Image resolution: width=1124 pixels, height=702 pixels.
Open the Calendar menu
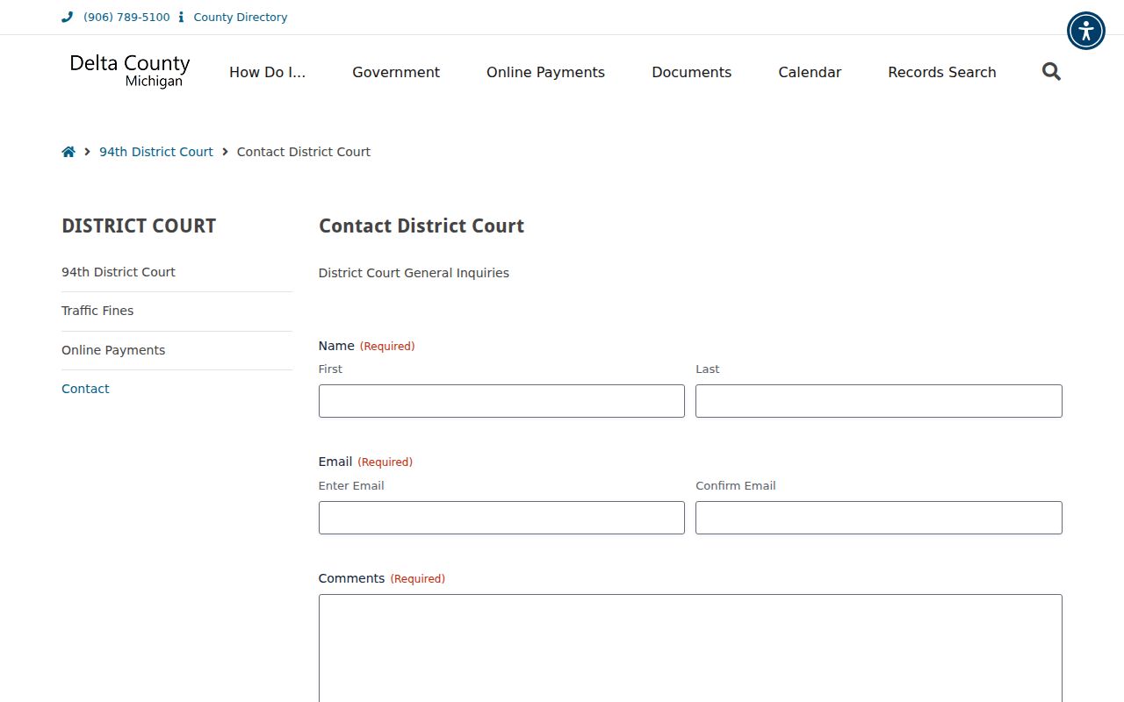(810, 72)
